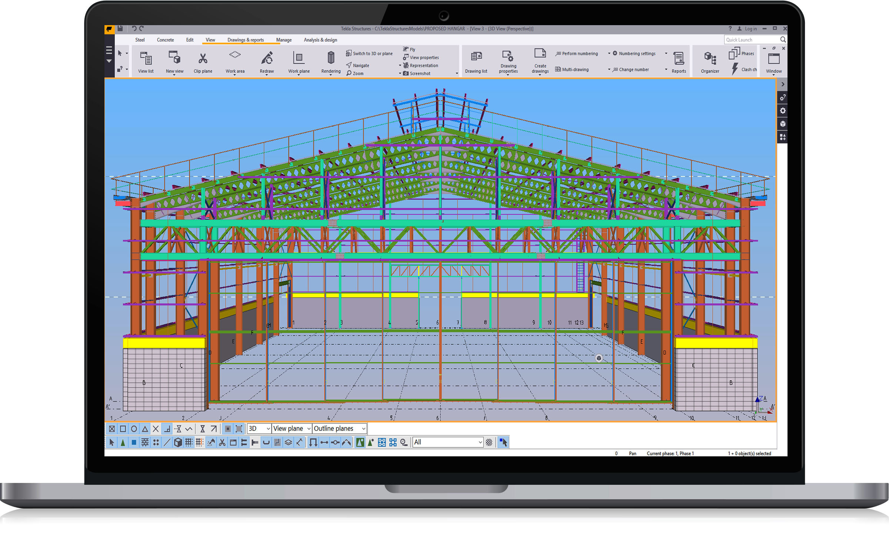The height and width of the screenshot is (534, 889).
Task: Open the hamburger File menu
Action: click(109, 50)
